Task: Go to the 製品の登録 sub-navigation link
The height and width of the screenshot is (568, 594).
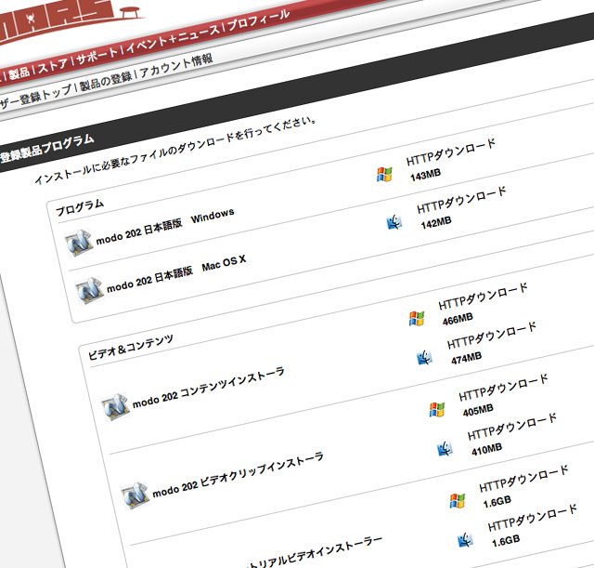Action: 106,82
